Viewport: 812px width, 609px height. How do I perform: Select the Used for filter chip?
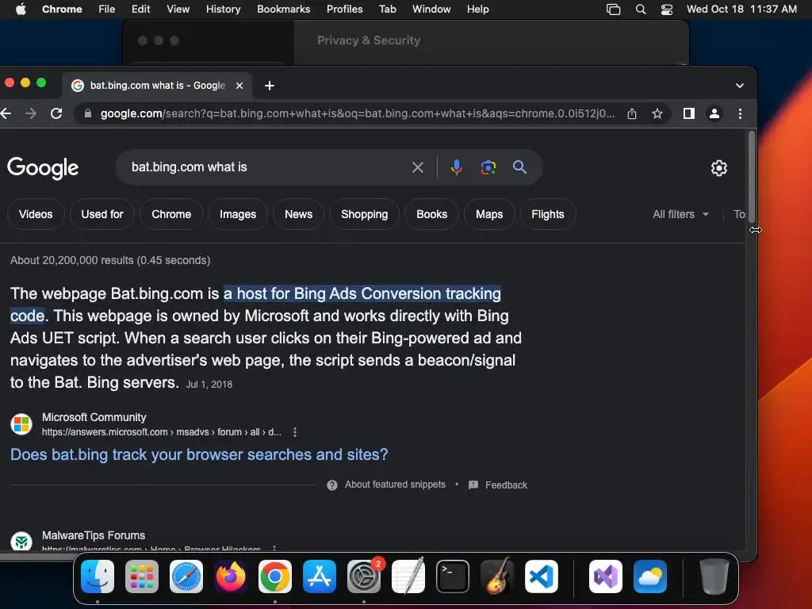[x=102, y=214]
